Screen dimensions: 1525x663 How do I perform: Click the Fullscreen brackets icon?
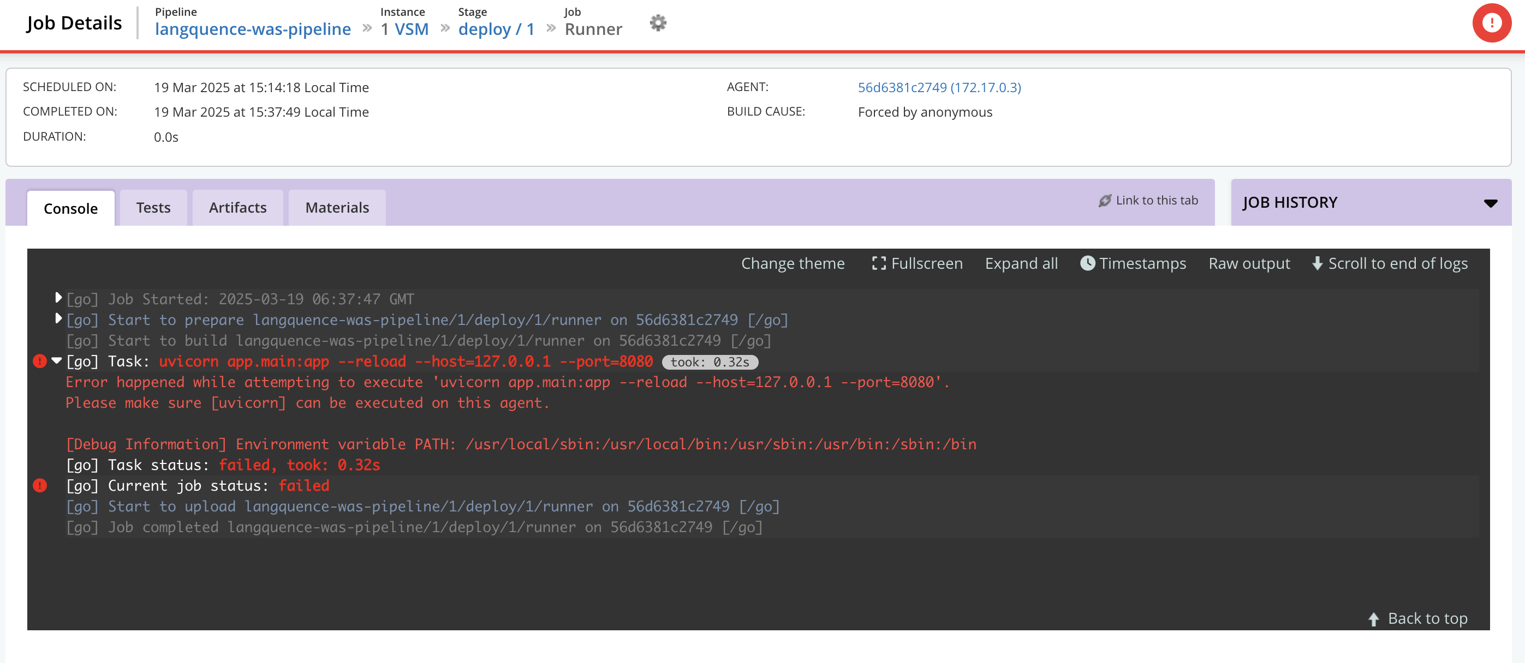coord(879,263)
